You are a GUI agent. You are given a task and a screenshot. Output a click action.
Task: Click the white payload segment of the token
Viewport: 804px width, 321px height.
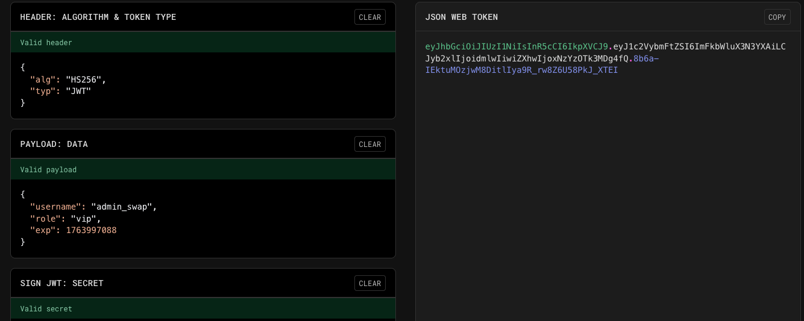(699, 47)
